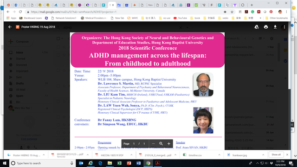
Task: Open Blackboard Learn bookmark
Action: [x=31, y=18]
